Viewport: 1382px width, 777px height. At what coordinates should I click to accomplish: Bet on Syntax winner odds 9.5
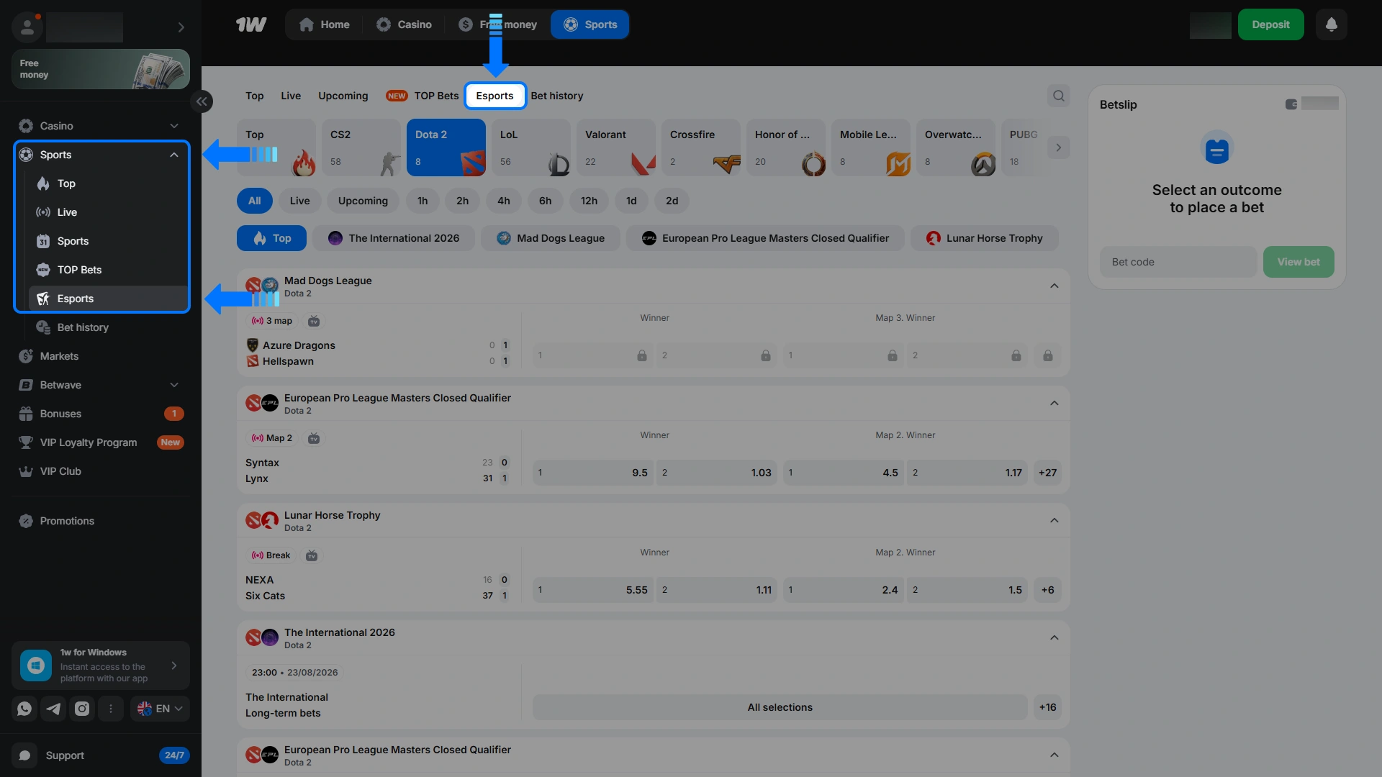point(593,473)
